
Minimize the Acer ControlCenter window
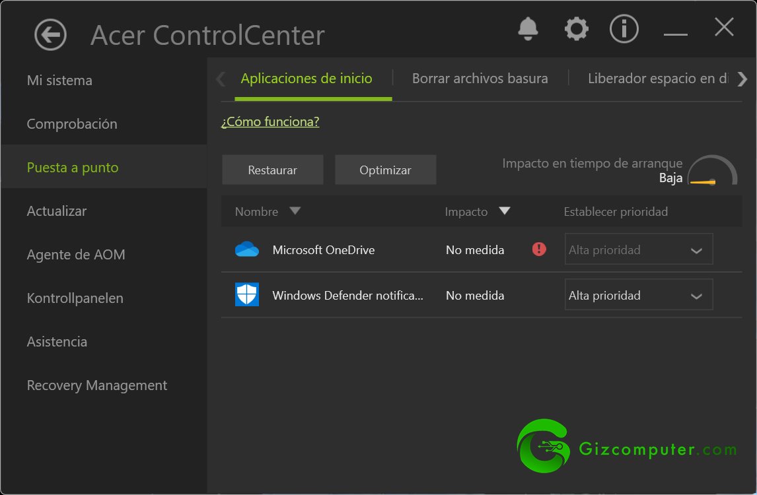coord(675,34)
